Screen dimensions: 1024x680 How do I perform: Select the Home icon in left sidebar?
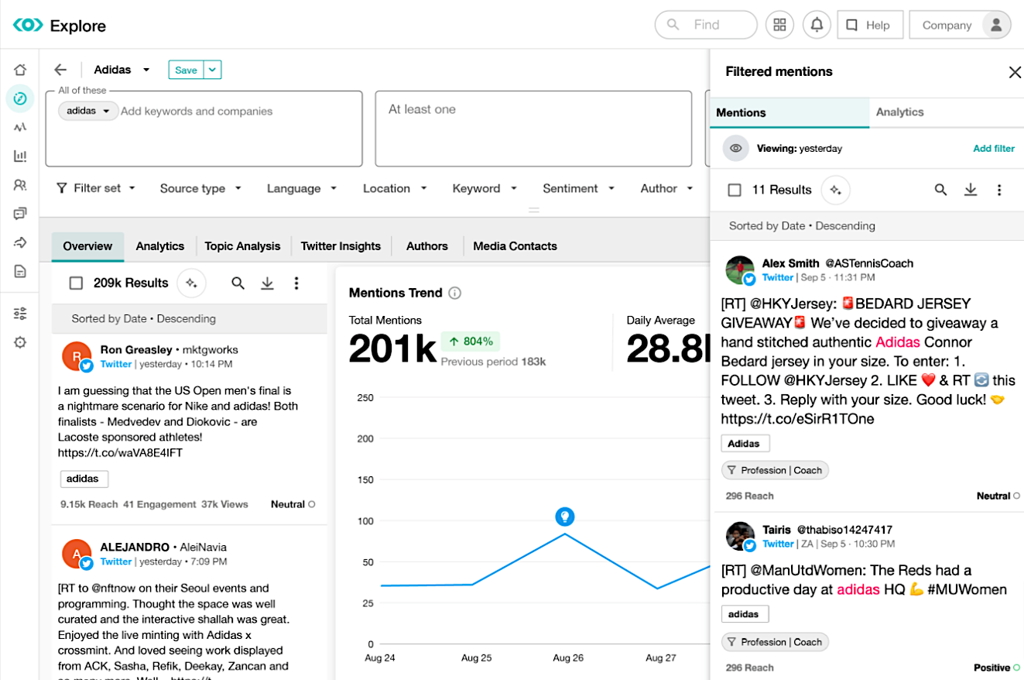point(19,69)
